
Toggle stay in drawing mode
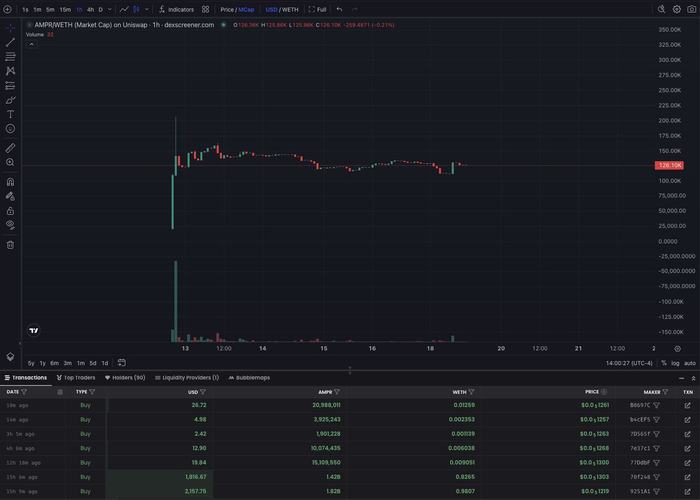(10, 196)
